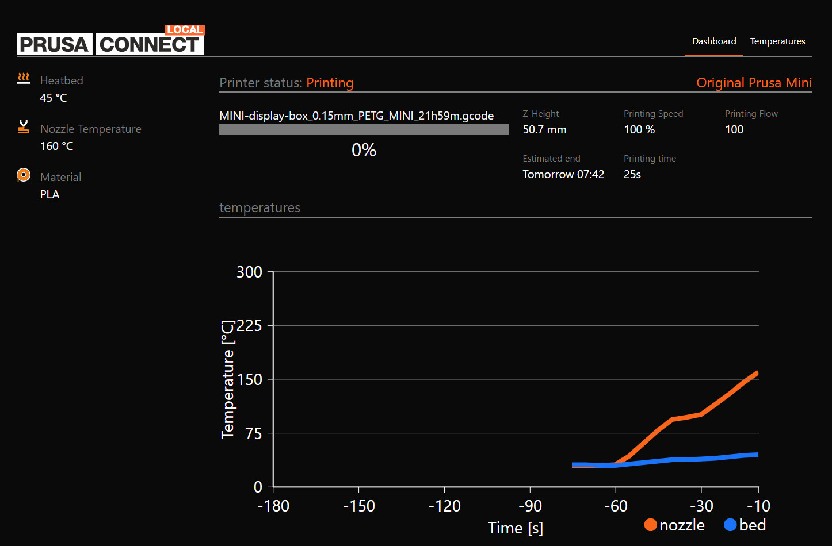Viewport: 832px width, 546px height.
Task: Click the 225 y-axis tick label
Action: 249,326
